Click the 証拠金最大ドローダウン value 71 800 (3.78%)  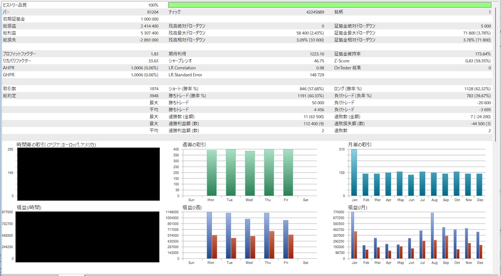click(477, 33)
